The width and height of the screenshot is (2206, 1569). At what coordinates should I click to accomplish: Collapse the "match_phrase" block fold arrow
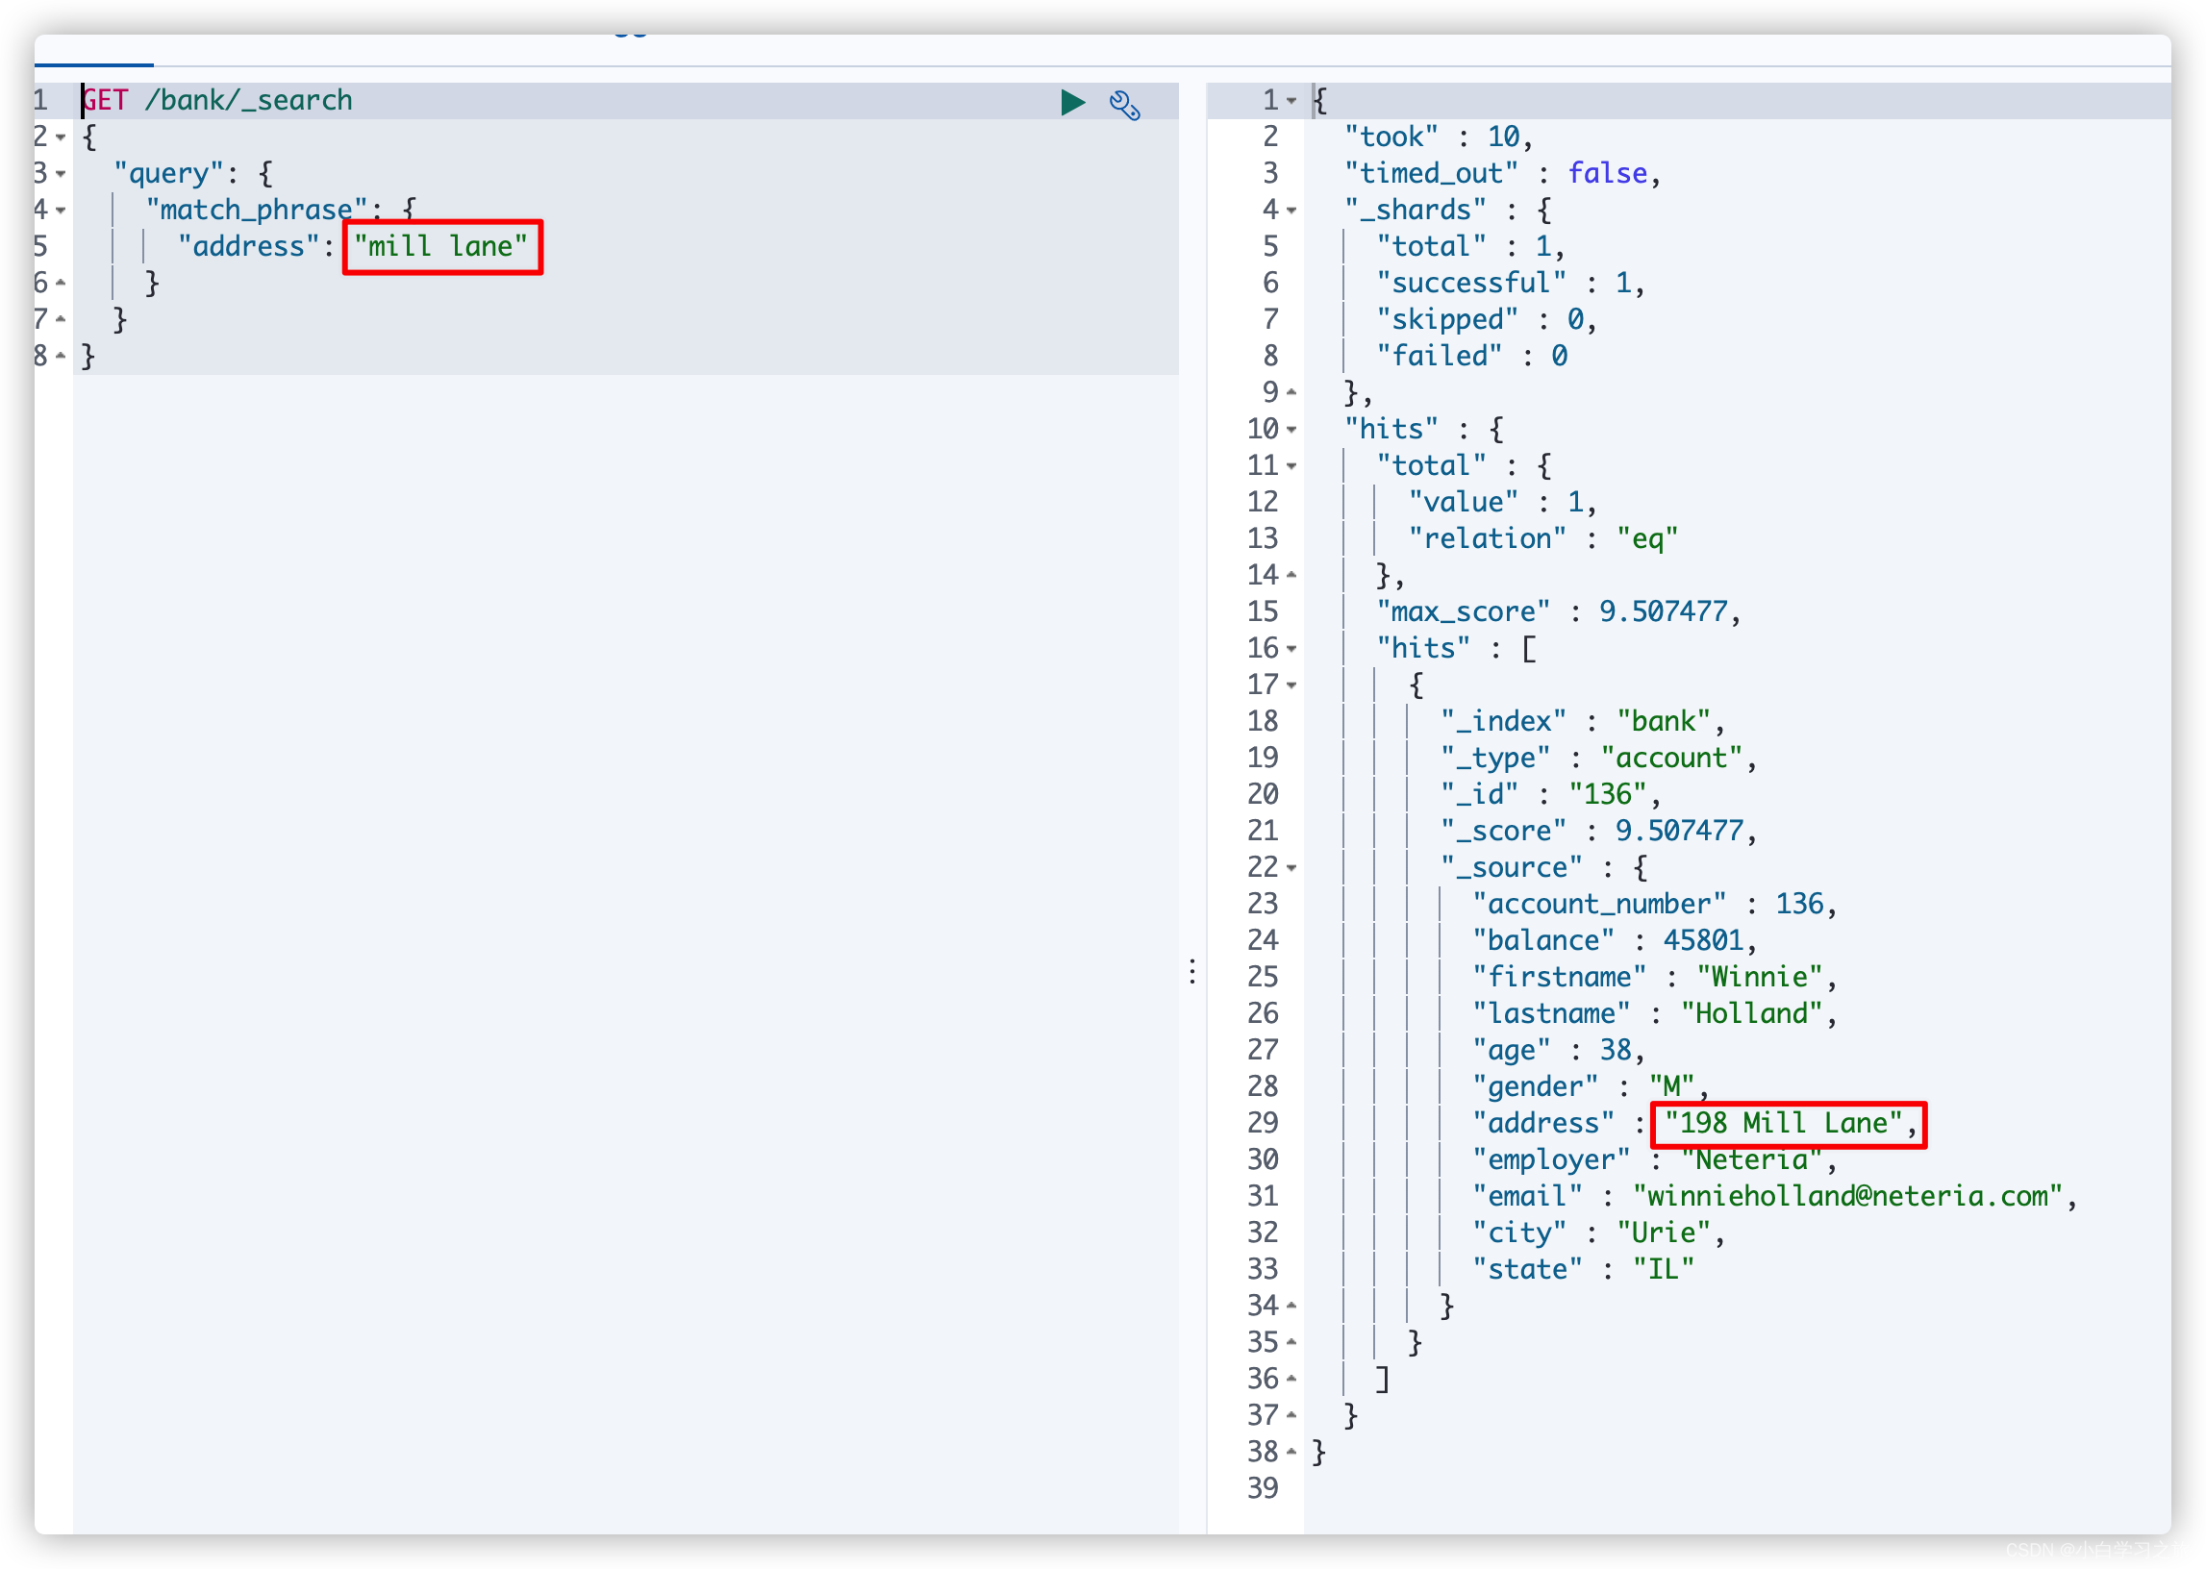click(x=61, y=211)
